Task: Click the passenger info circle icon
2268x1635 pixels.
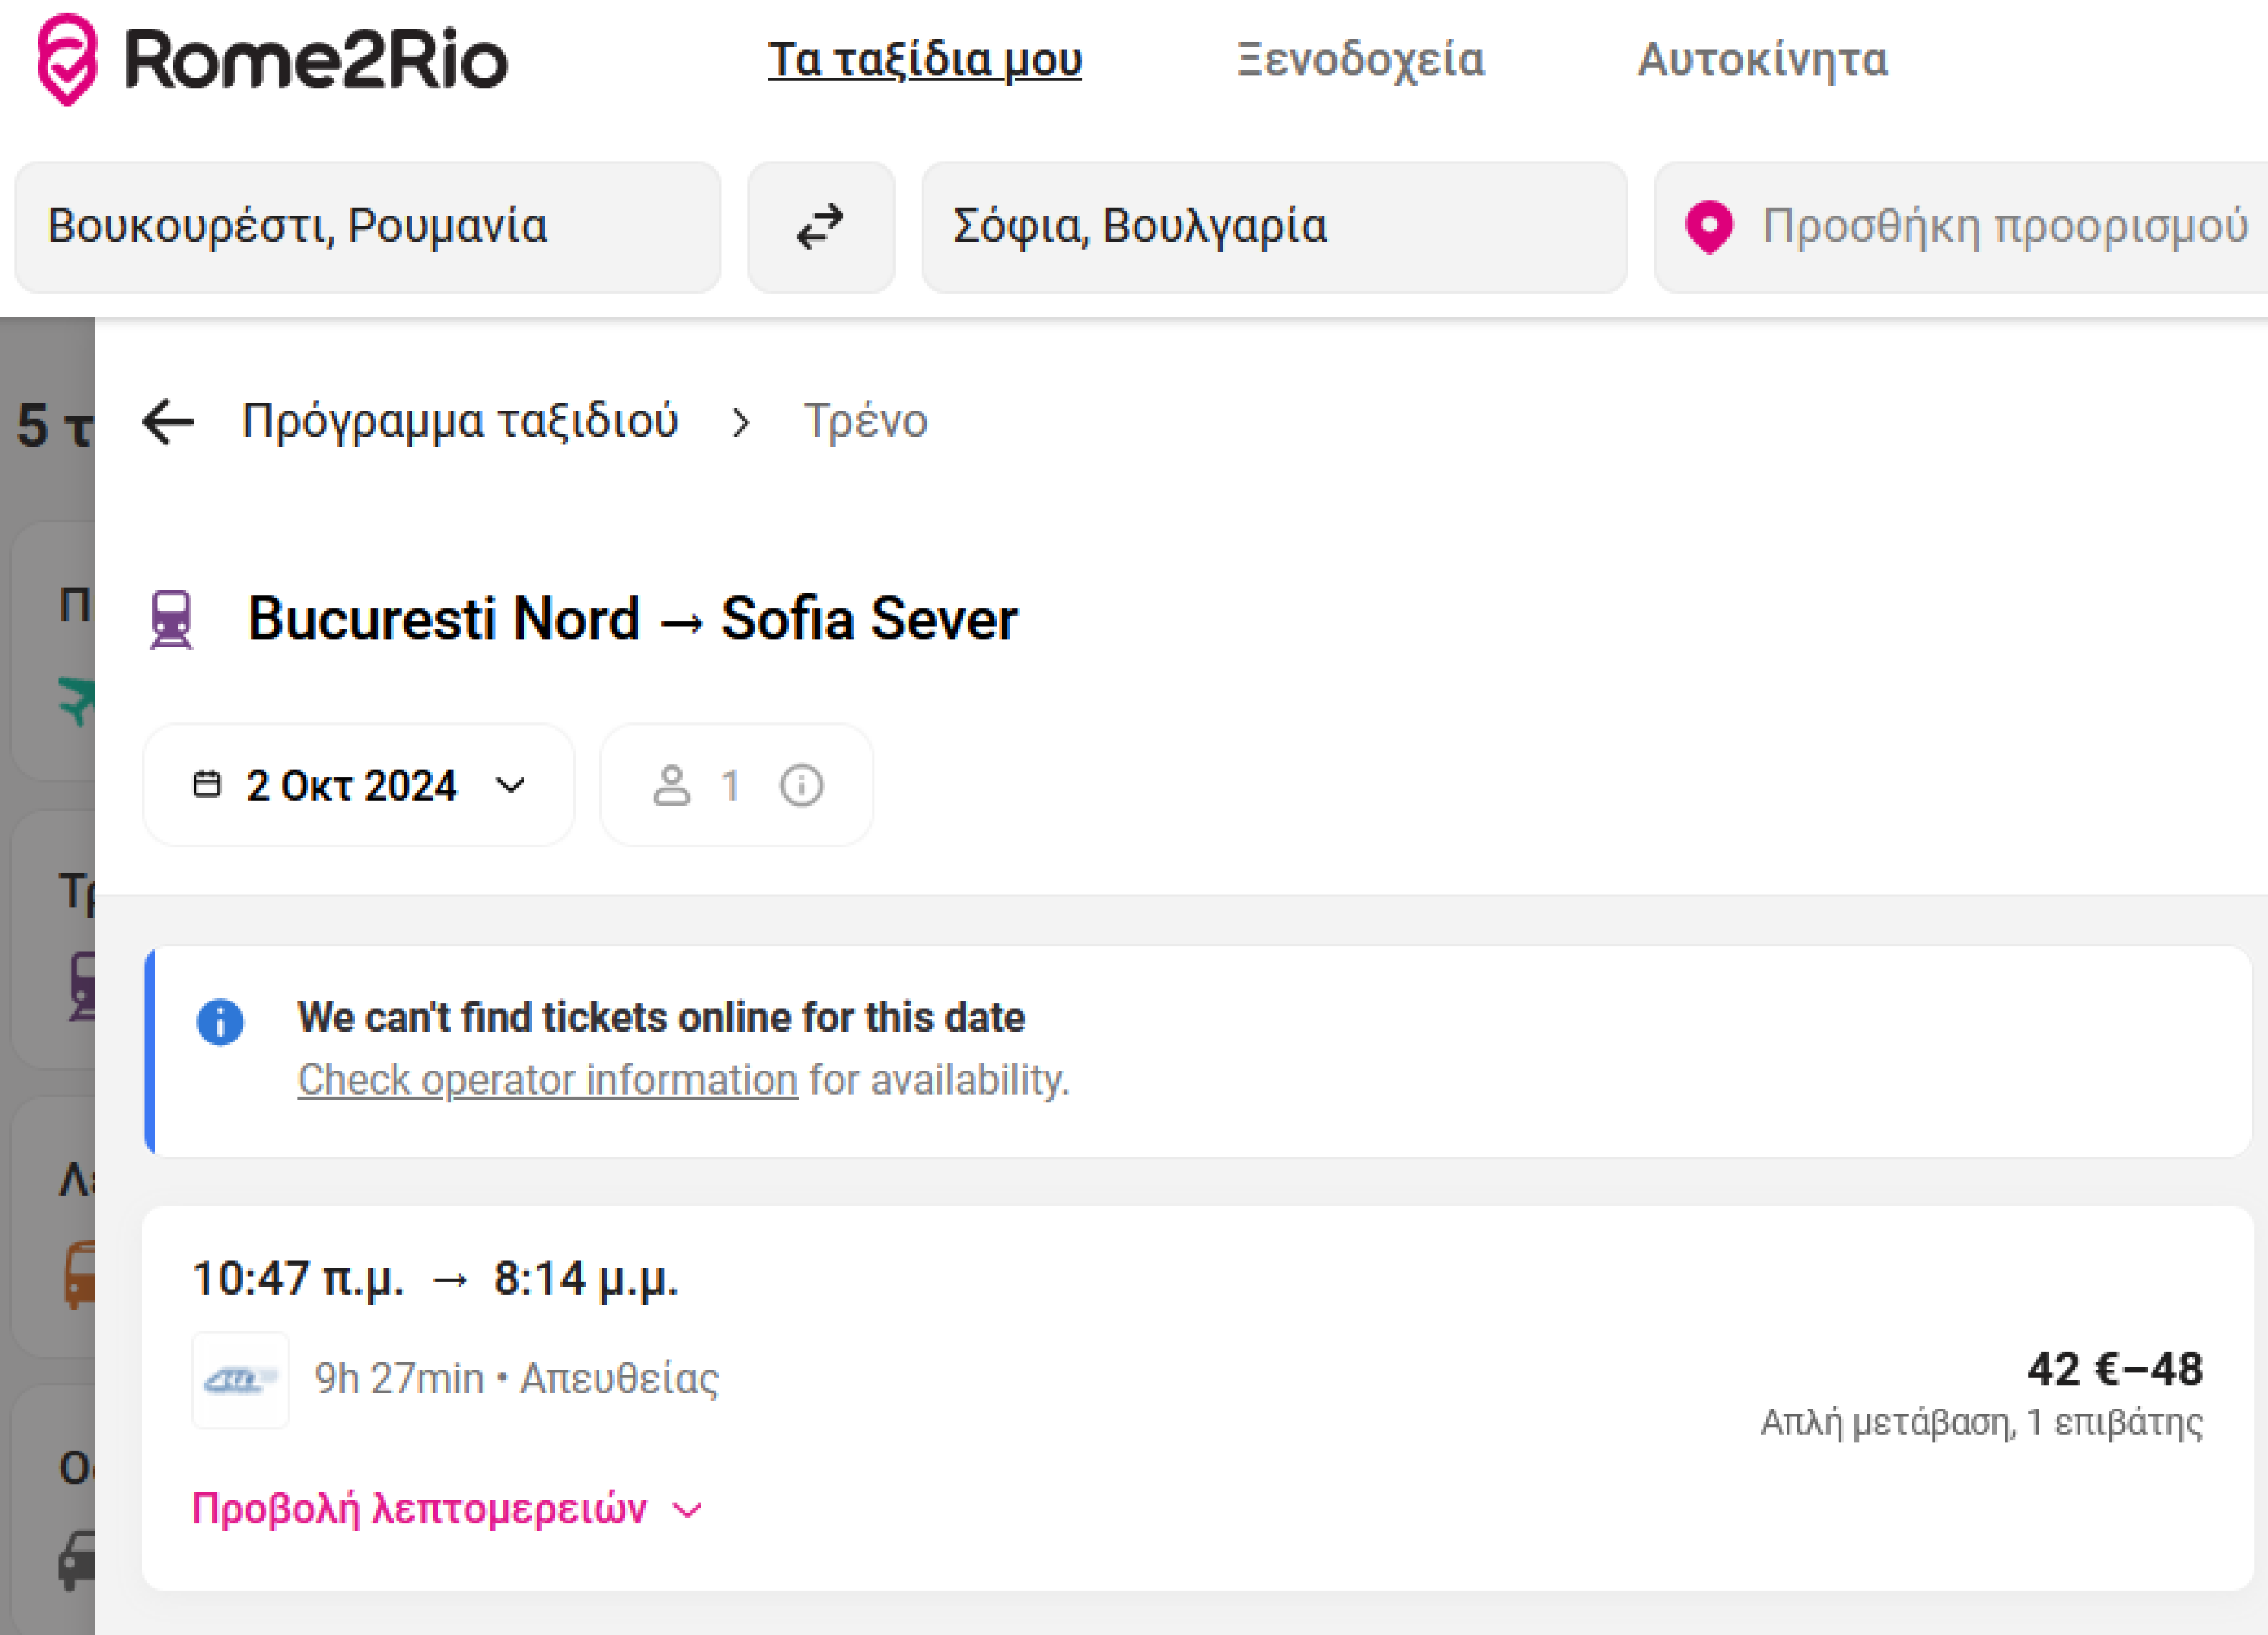Action: (801, 785)
